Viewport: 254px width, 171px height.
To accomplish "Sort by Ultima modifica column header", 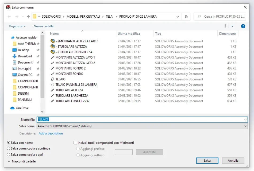I will coord(129,33).
